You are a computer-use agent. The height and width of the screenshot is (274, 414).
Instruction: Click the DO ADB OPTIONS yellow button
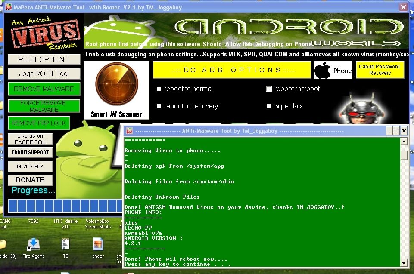[x=231, y=70]
